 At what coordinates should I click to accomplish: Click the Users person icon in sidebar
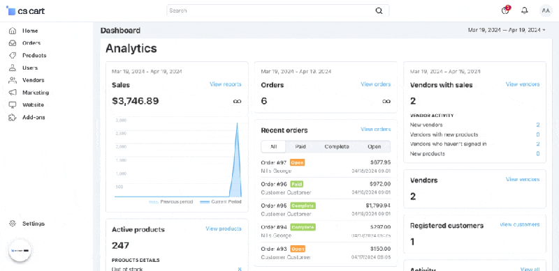click(x=13, y=68)
